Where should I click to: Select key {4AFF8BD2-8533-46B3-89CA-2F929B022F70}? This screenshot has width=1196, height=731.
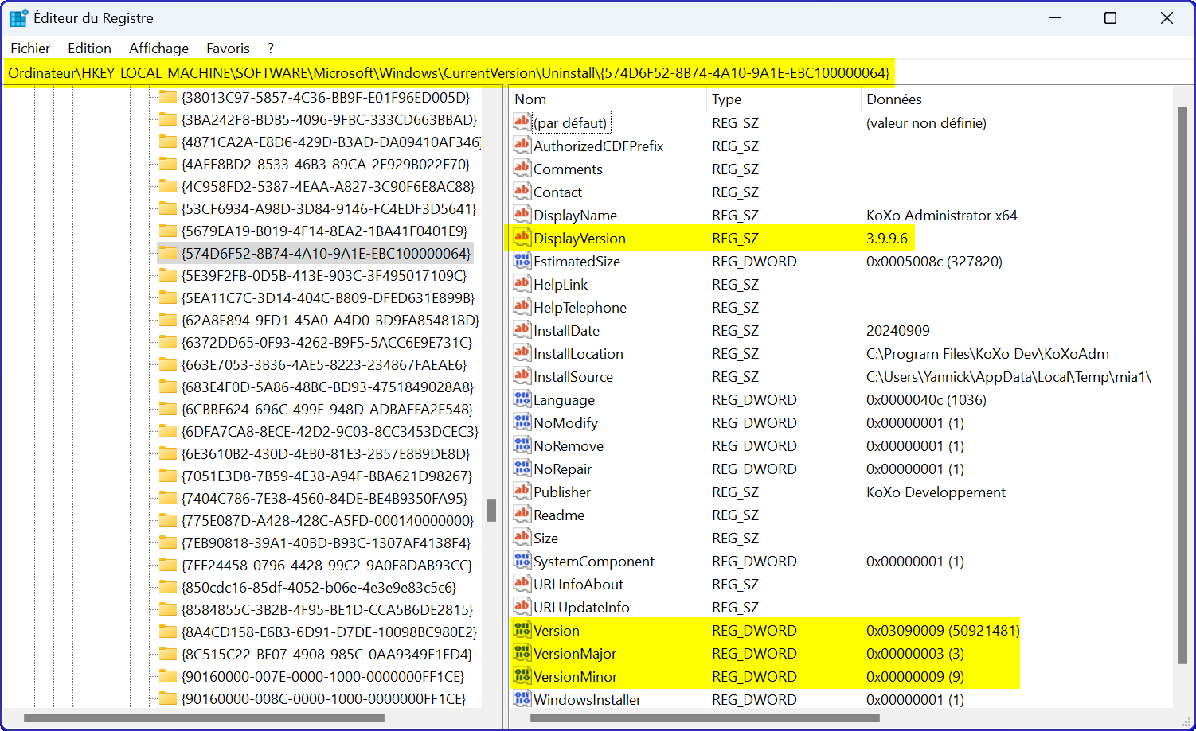(326, 164)
